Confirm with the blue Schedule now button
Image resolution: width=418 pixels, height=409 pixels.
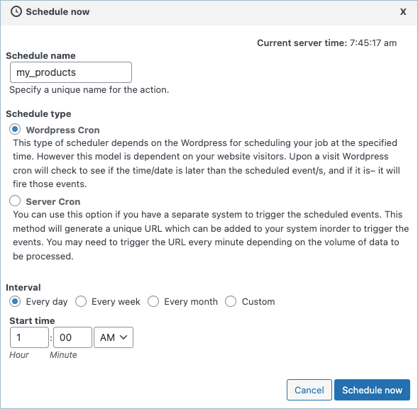(372, 390)
